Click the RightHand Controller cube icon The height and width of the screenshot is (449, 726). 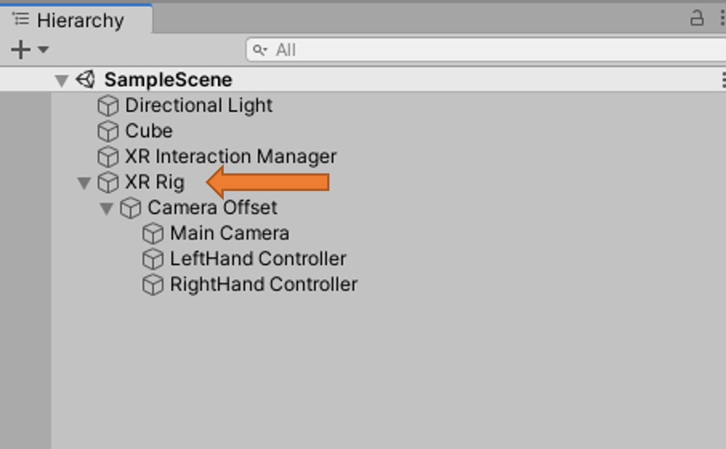(x=153, y=285)
